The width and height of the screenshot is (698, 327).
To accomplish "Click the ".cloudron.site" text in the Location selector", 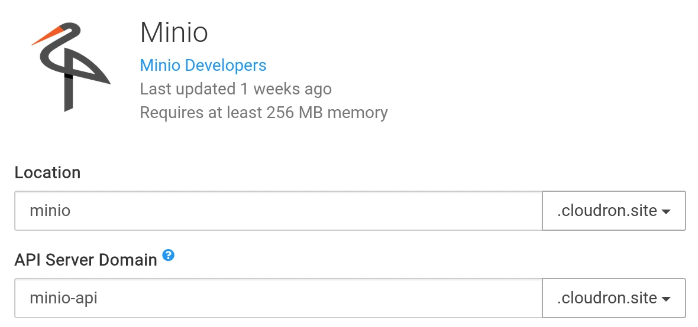I will (x=607, y=211).
